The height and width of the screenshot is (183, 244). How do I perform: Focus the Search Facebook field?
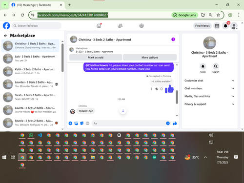click(x=37, y=26)
